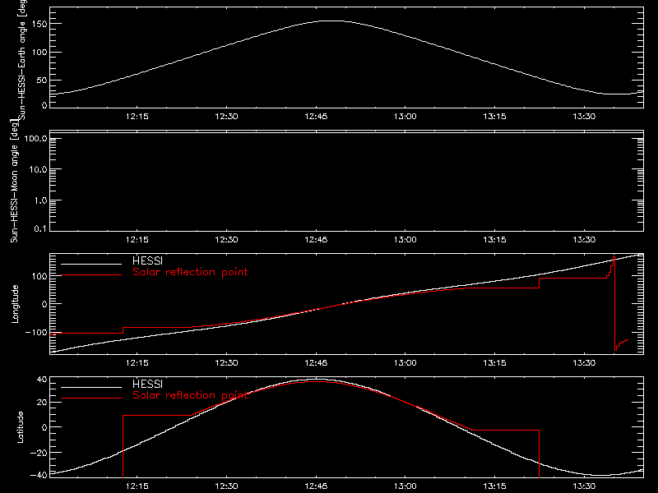Viewport: 658px width, 493px height.
Task: Click 13:30 time label under Latitude plot
Action: [584, 486]
